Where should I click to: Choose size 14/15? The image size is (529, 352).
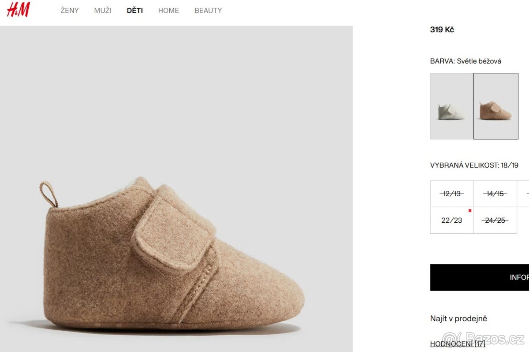point(495,194)
